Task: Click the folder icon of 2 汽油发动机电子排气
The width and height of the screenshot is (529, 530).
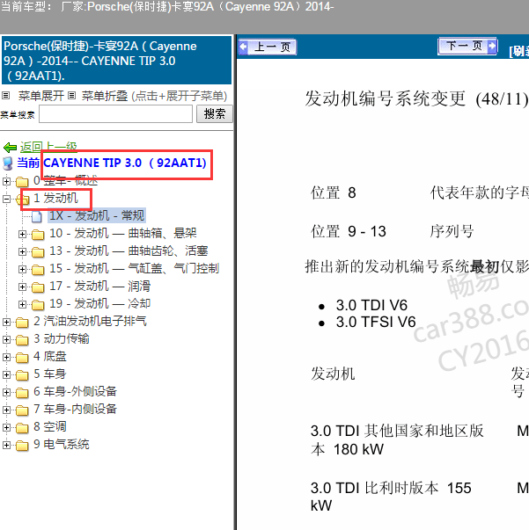Action: point(22,322)
